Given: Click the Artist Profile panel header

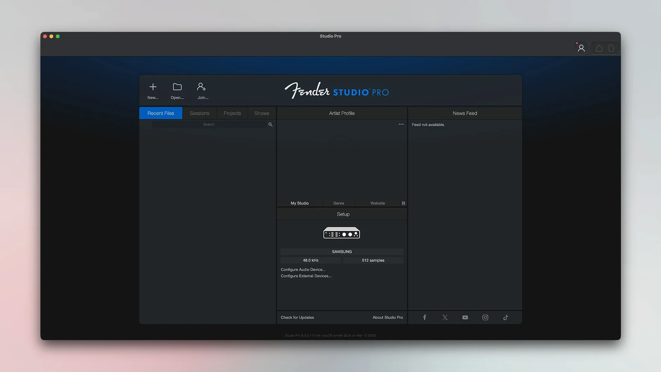Looking at the screenshot, I should pyautogui.click(x=342, y=113).
